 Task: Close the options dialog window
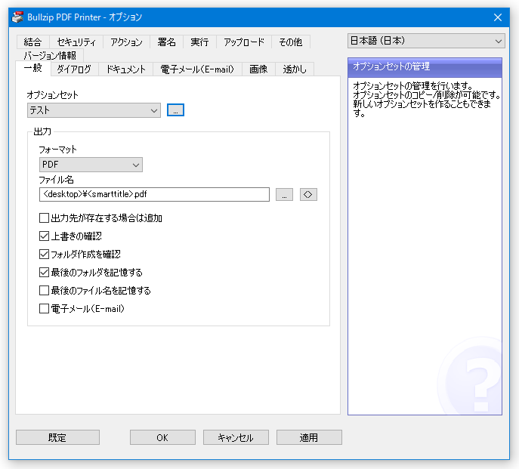pyautogui.click(x=498, y=17)
